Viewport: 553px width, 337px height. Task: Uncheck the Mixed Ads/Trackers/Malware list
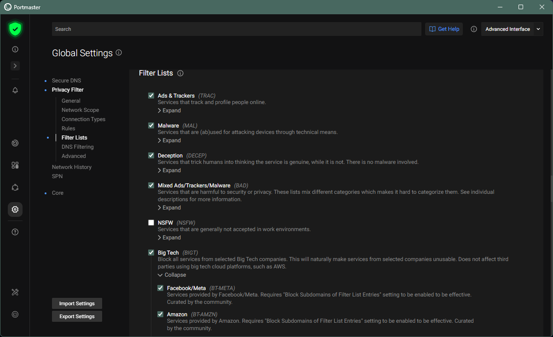(151, 186)
